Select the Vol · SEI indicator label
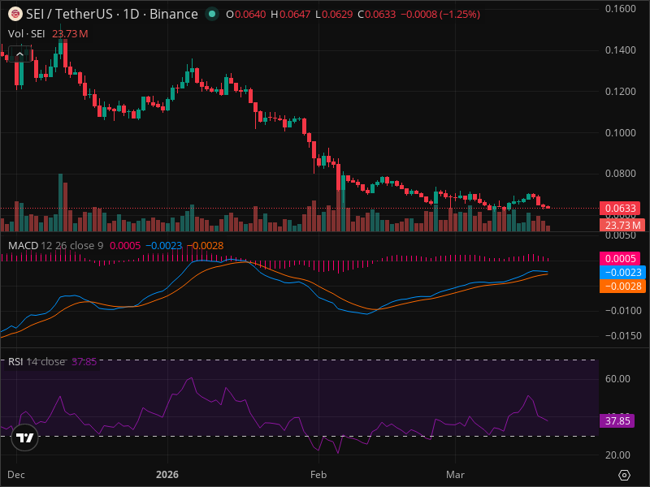 coord(27,33)
